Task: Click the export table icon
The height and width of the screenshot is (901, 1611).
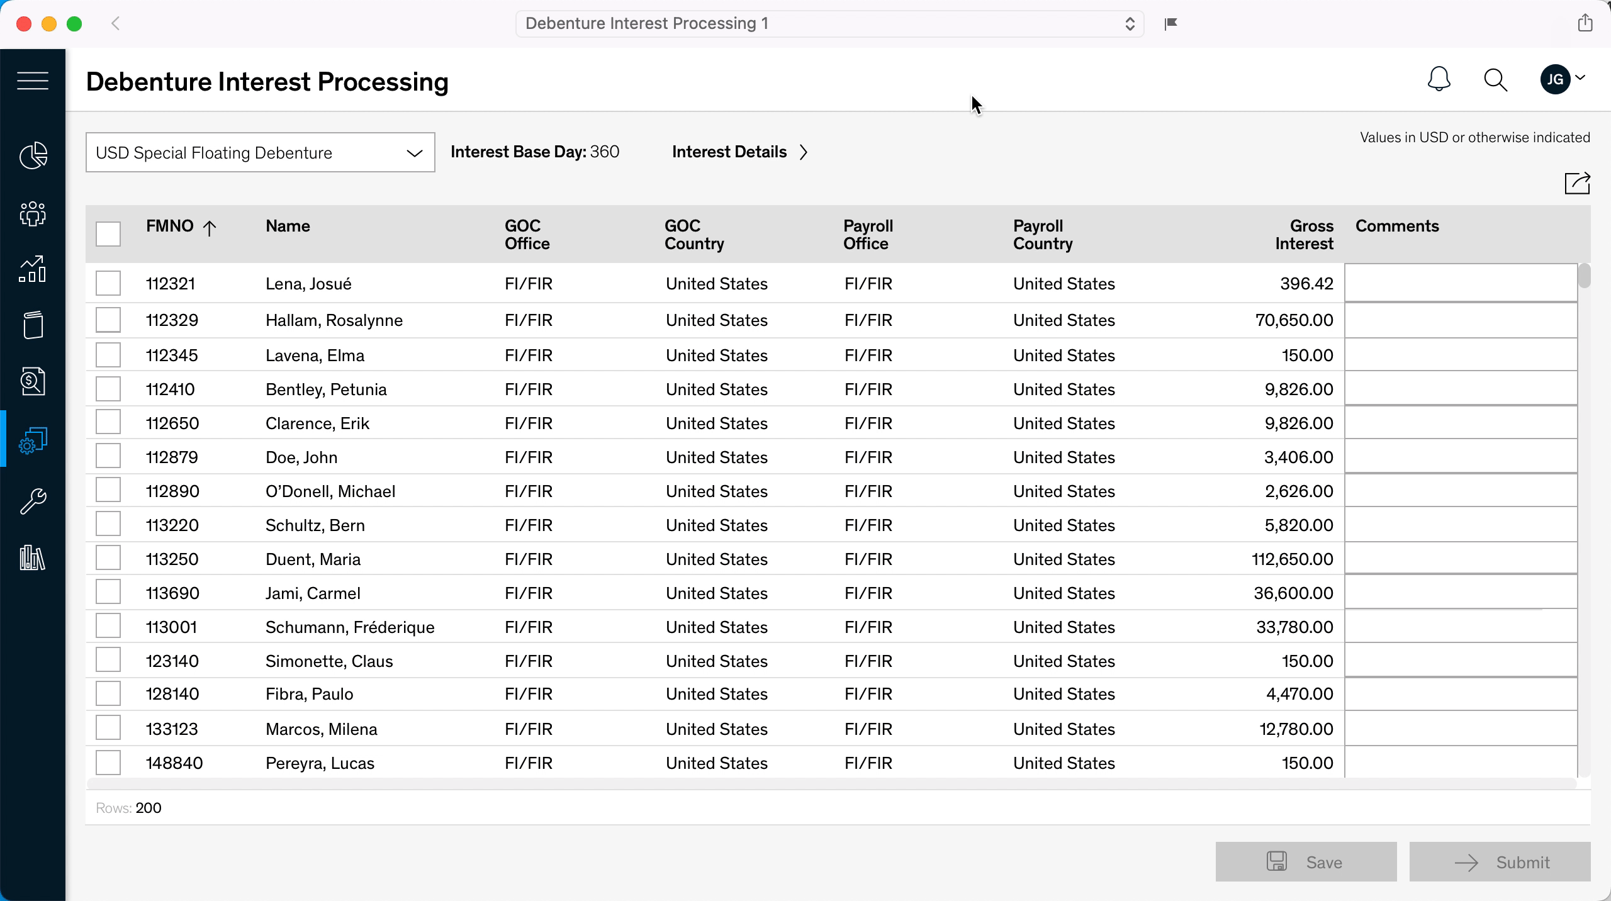Action: (x=1577, y=183)
